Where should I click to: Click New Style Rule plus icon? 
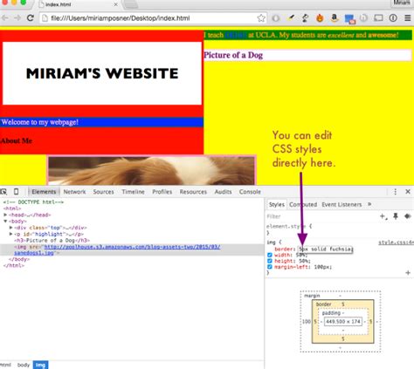(x=383, y=216)
